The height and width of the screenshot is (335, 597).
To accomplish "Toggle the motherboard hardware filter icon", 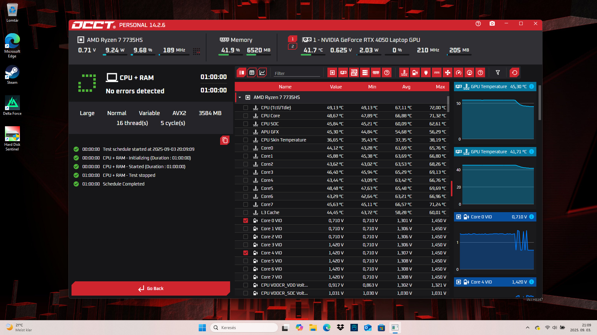I will coord(354,73).
